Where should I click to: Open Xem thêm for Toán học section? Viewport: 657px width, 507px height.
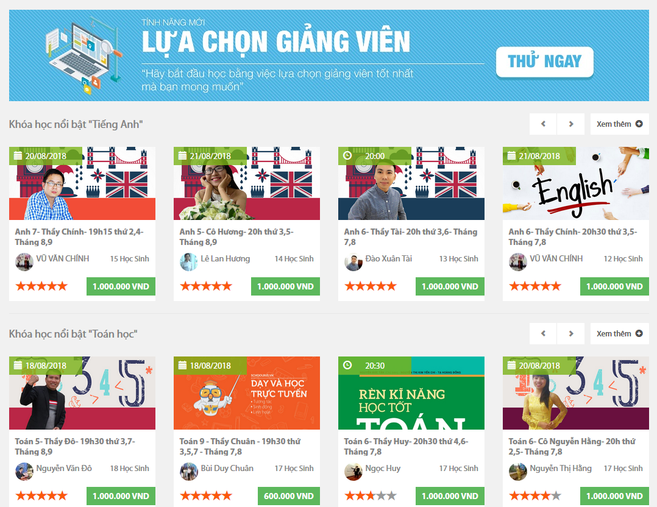[x=619, y=333]
